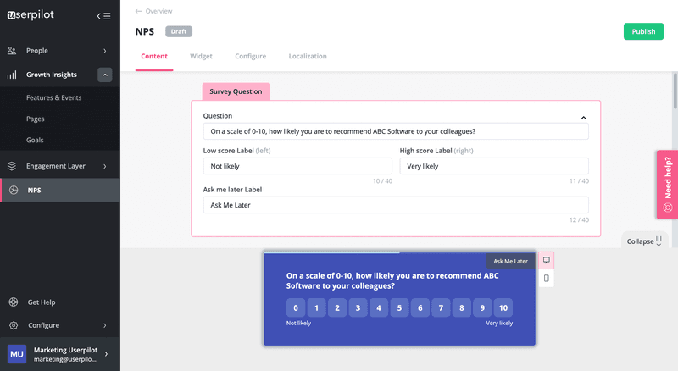Select score 8 in preview

tap(462, 307)
